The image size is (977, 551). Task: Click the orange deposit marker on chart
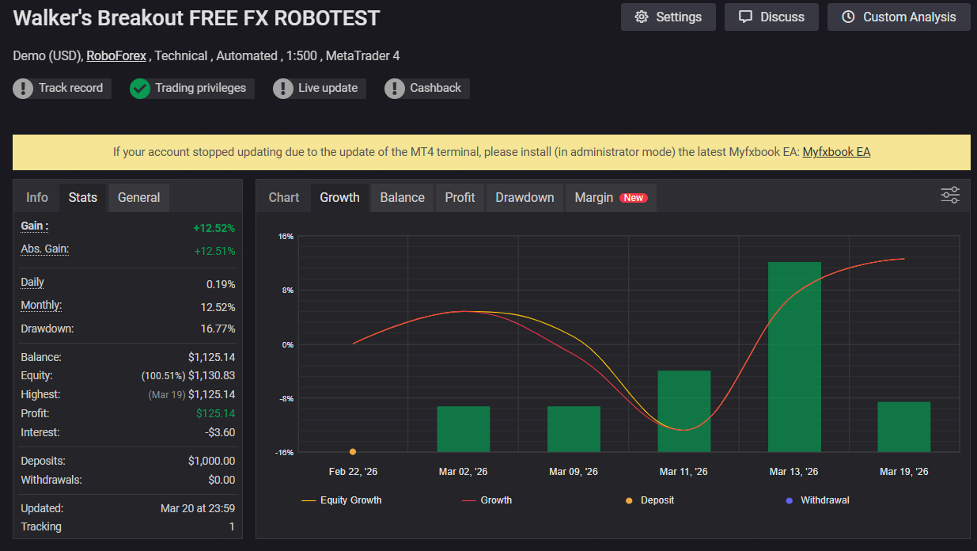click(353, 452)
